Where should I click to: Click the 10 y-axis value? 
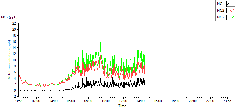(x=14, y=60)
